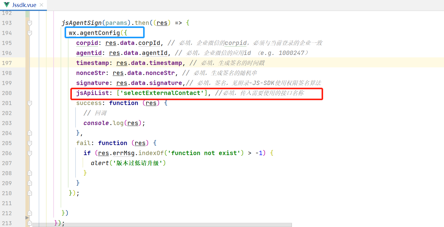Click res.errMsg.indexOf on line 206
Viewport: 444px width, 227px height.
131,153
